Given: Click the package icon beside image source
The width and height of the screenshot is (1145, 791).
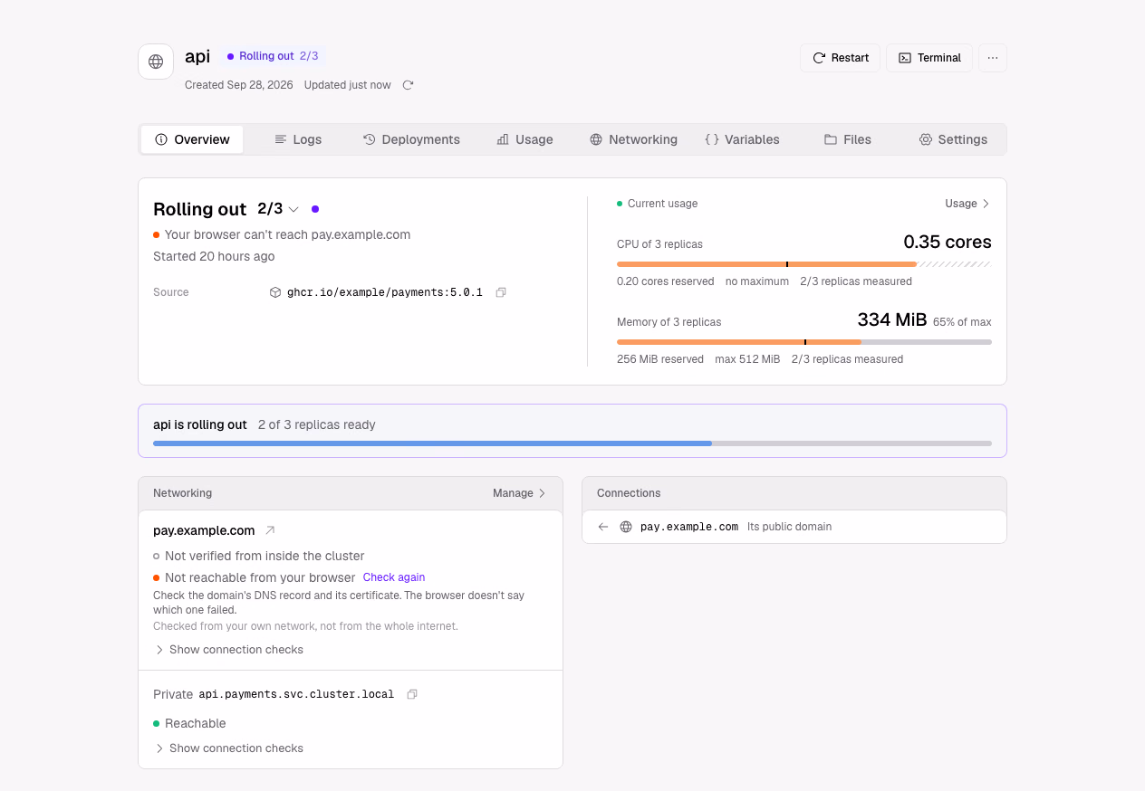Looking at the screenshot, I should [x=275, y=292].
